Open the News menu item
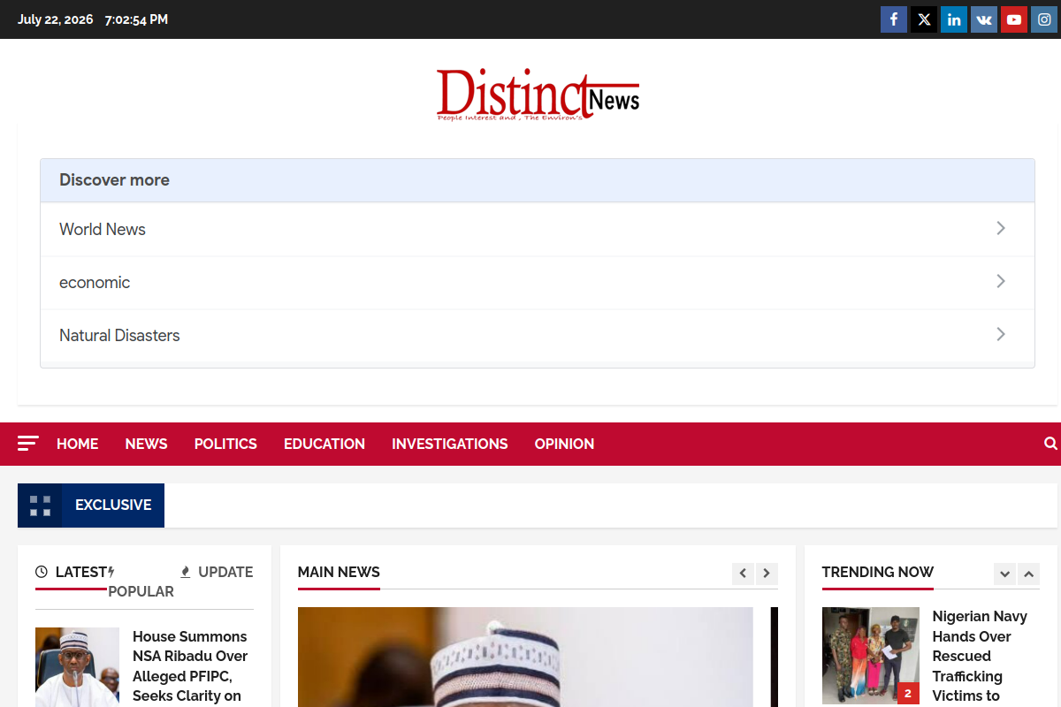The image size is (1061, 707). coord(146,444)
